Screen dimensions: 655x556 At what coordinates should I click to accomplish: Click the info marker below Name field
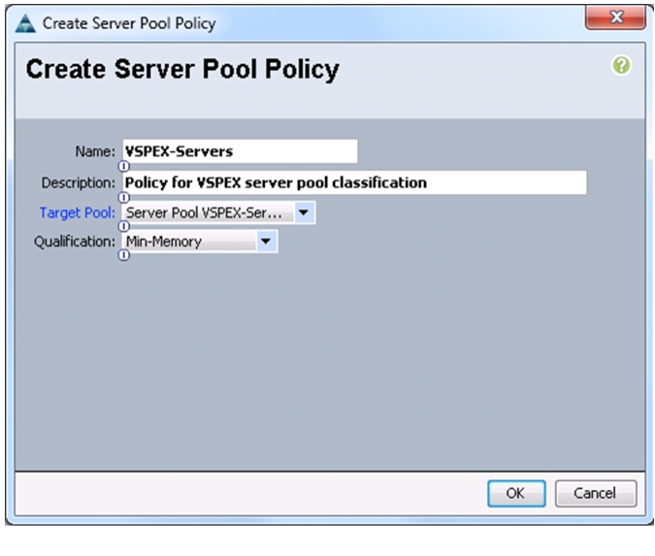123,166
